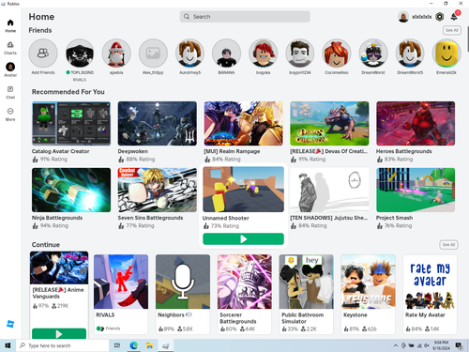
Task: Click the search magnifier icon
Action: tap(187, 17)
